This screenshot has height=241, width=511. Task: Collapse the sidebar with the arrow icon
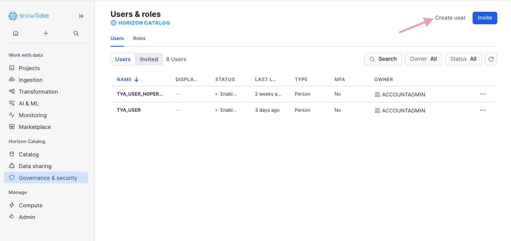tap(82, 16)
